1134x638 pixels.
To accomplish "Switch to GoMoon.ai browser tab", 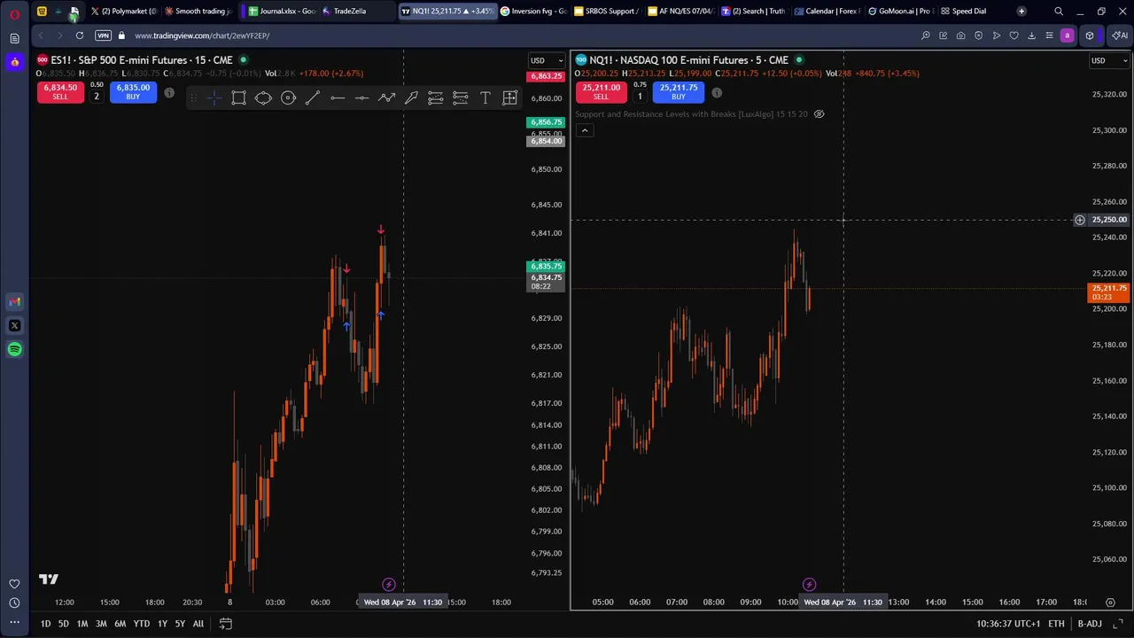I will [899, 12].
